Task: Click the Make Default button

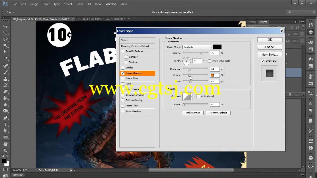Action: point(193,113)
